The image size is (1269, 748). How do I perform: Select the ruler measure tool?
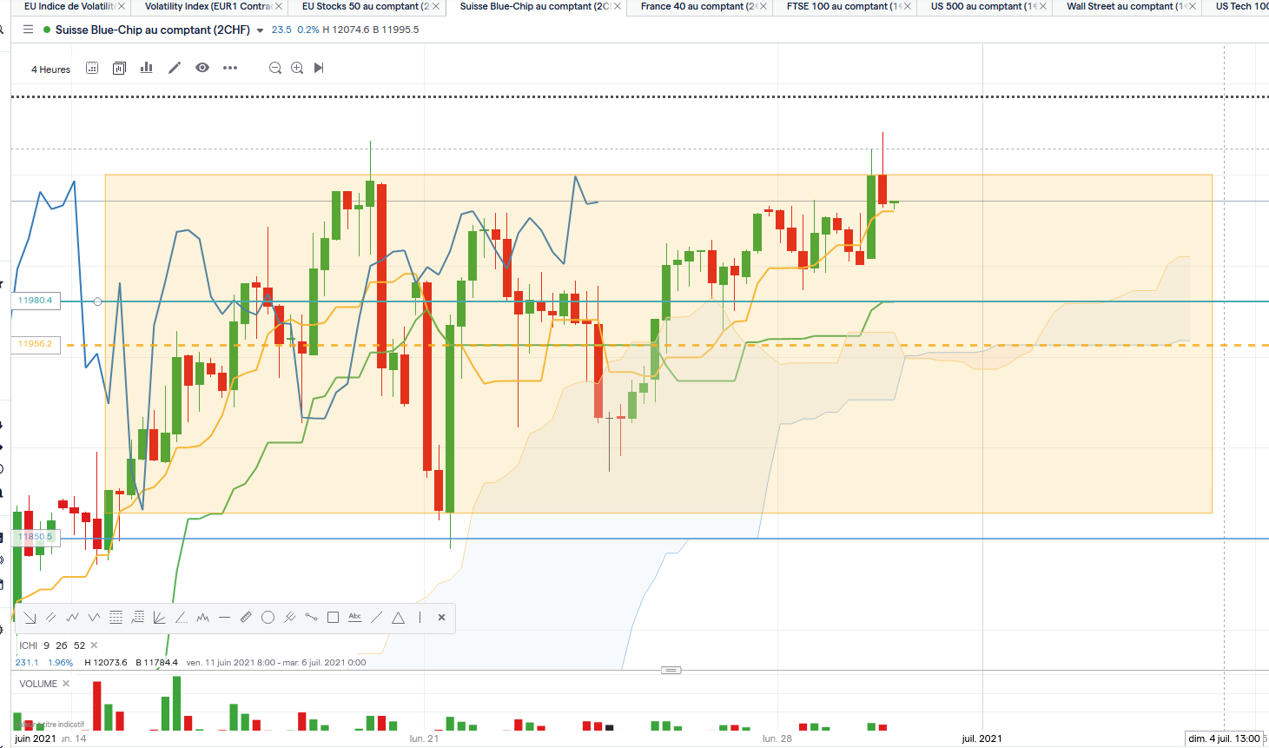tap(246, 618)
